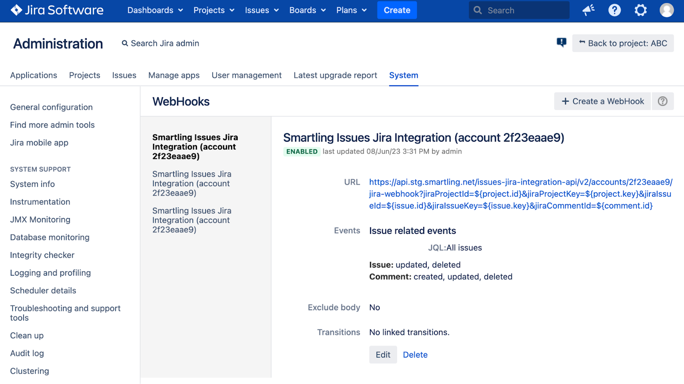This screenshot has height=384, width=684.
Task: Click the ENABLED status badge
Action: click(x=302, y=151)
